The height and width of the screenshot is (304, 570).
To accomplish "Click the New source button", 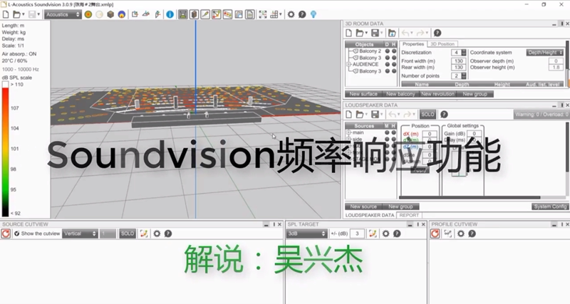I will tap(363, 206).
